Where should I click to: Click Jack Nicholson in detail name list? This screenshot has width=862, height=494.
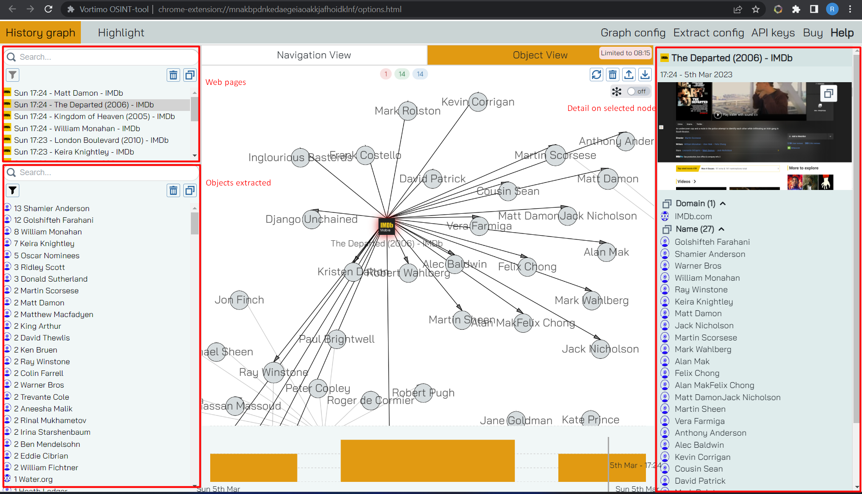coord(704,326)
